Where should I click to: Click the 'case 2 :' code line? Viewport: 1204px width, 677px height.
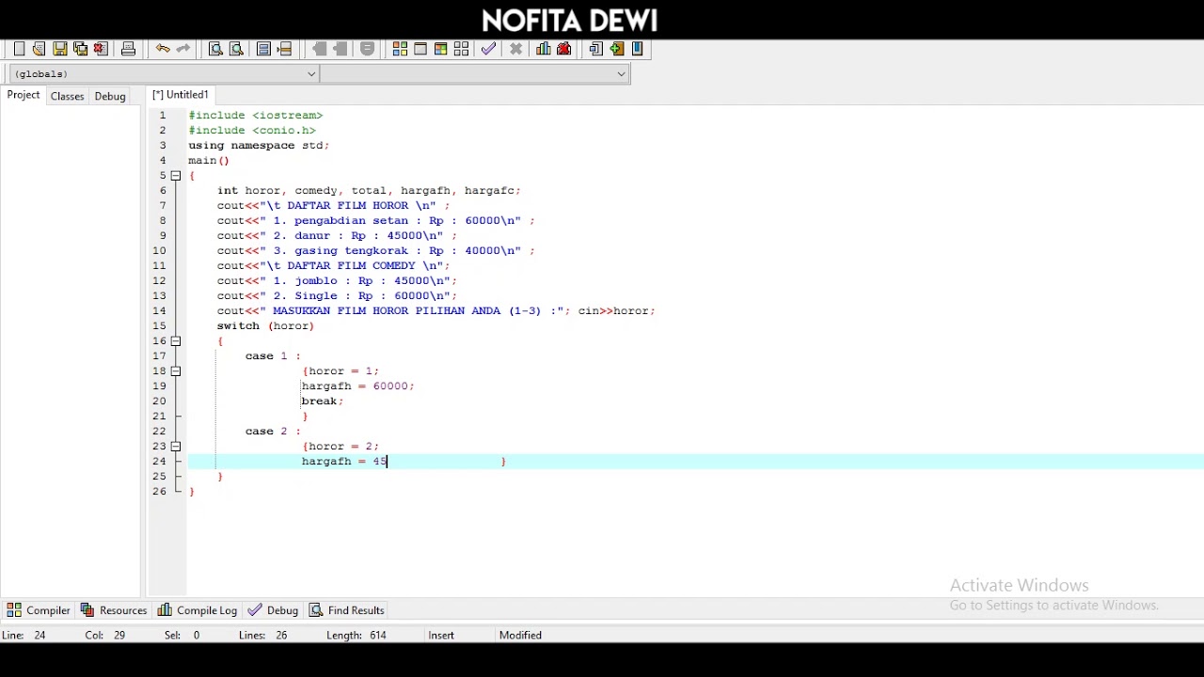point(274,432)
